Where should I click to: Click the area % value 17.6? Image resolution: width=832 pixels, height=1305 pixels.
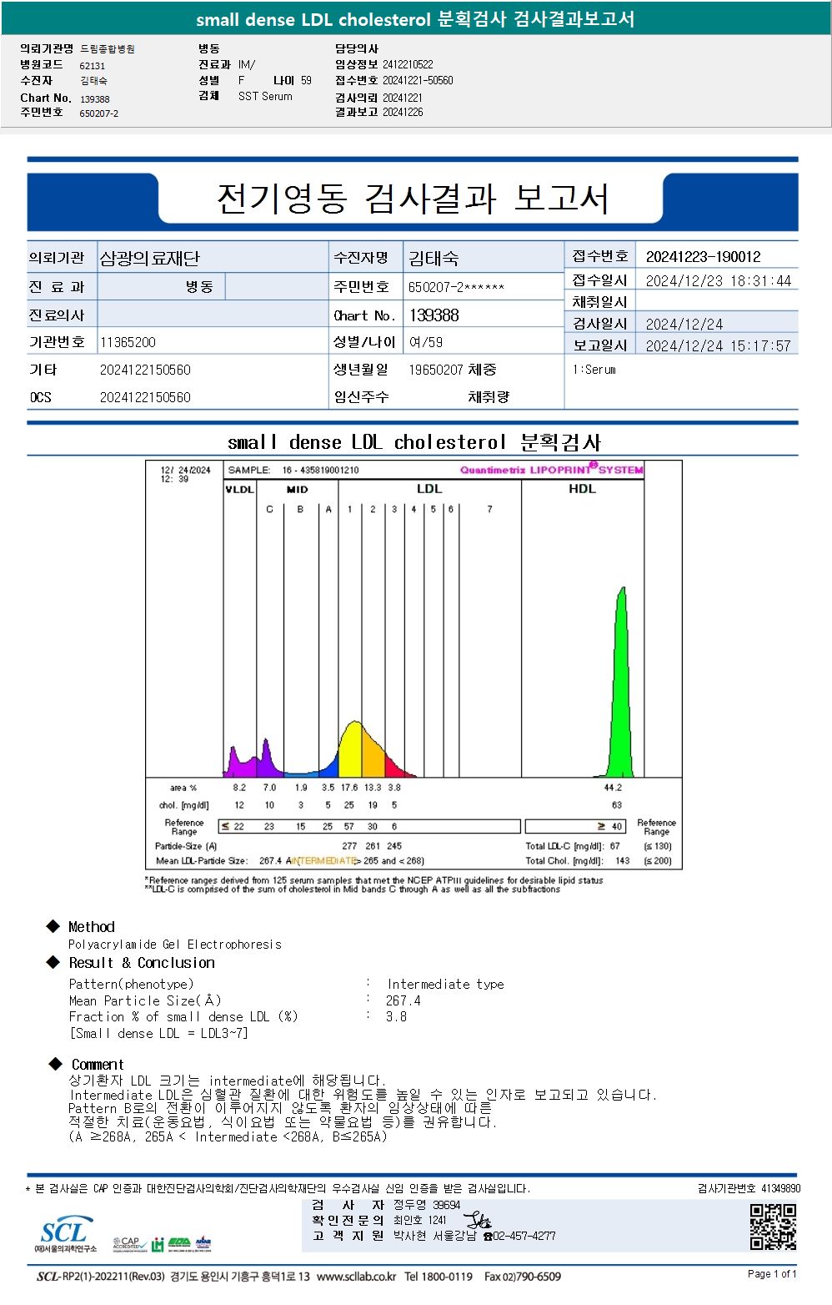tap(349, 788)
